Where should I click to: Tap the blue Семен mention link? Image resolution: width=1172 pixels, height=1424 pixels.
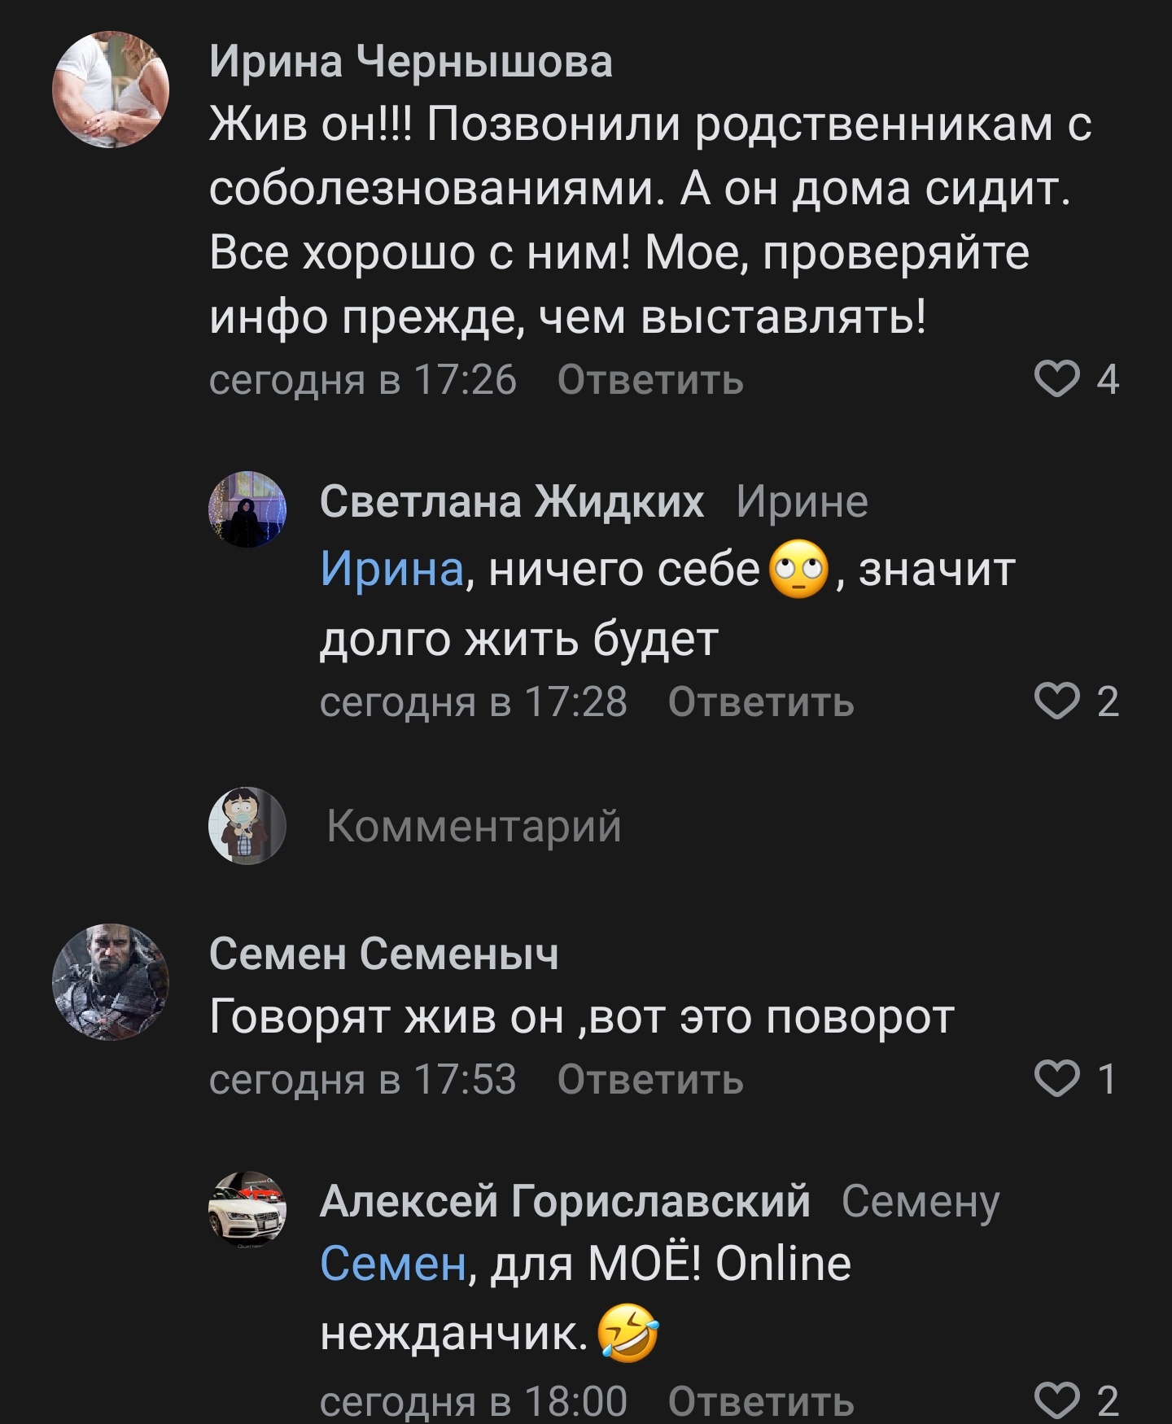click(x=393, y=1264)
